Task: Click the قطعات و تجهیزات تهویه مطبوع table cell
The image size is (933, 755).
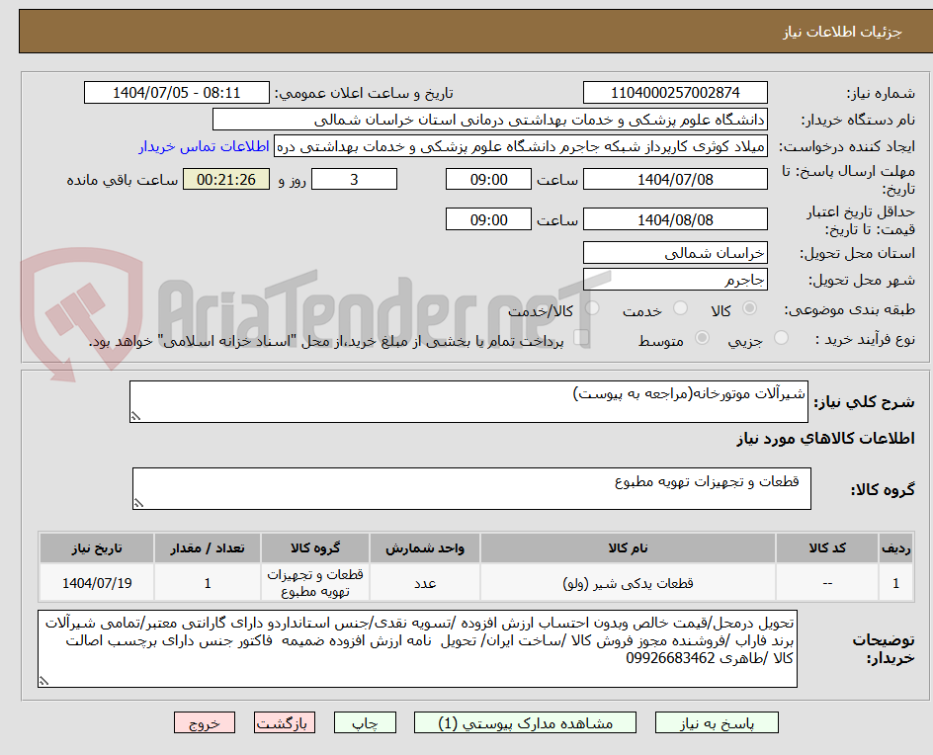Action: [x=314, y=583]
